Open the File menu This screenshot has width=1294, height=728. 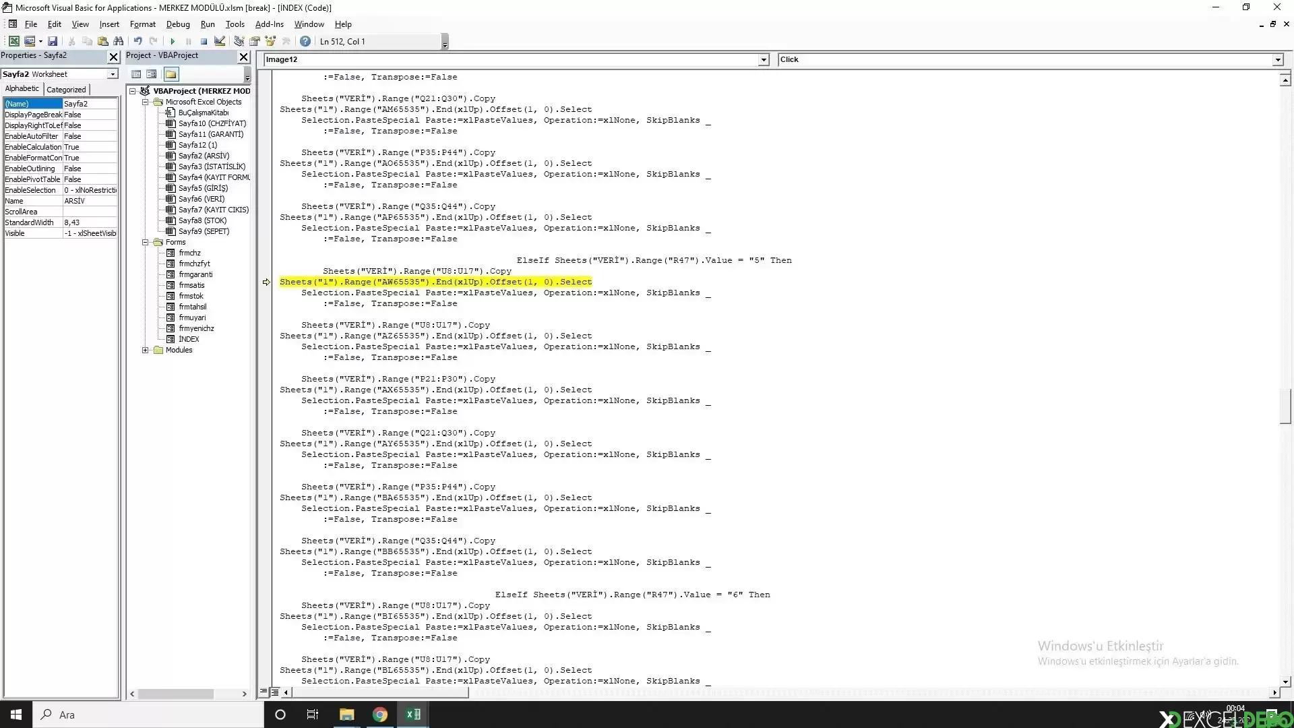pyautogui.click(x=31, y=24)
